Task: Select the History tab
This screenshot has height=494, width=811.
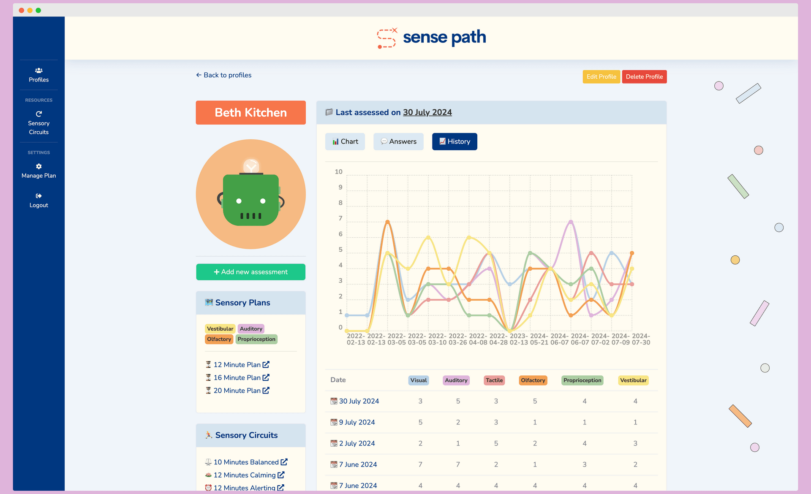Action: pyautogui.click(x=454, y=141)
